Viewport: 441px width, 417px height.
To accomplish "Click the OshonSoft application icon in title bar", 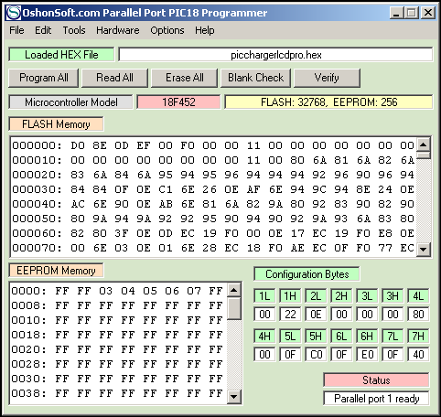I will pyautogui.click(x=14, y=13).
